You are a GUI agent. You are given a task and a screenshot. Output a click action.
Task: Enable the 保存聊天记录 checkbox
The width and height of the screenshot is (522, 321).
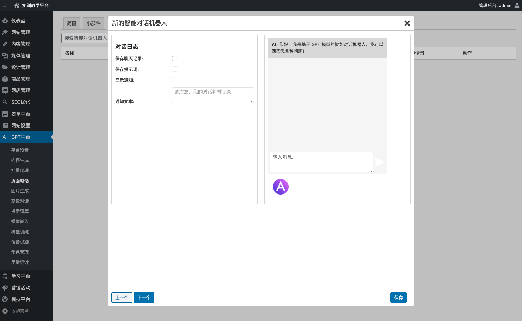tap(175, 58)
